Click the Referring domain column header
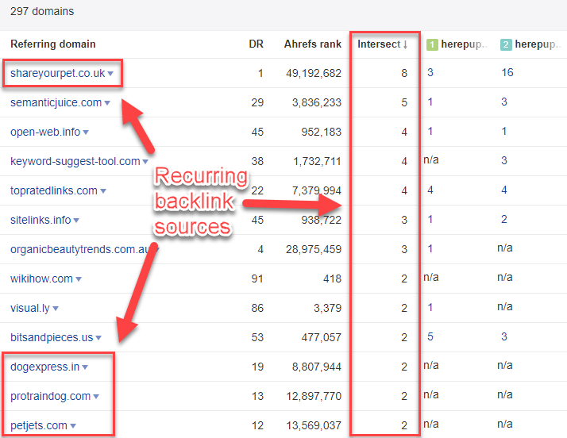Screen dimensions: 567x438 (52, 44)
